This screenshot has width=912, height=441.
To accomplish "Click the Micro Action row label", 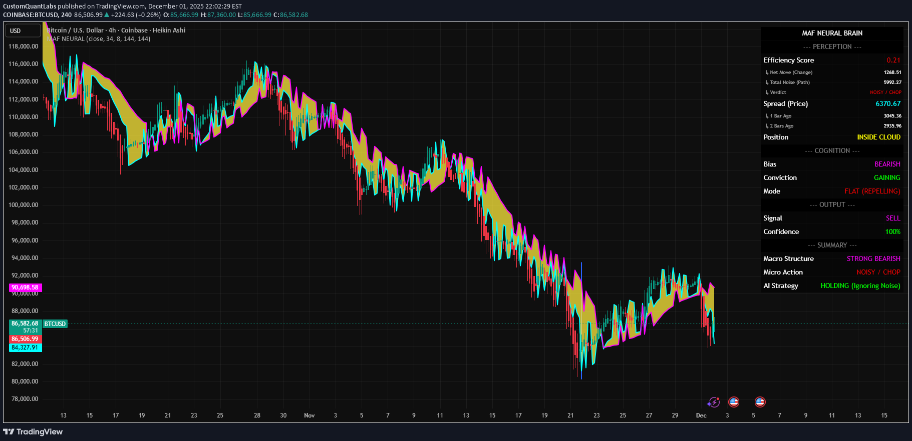I will click(x=783, y=272).
